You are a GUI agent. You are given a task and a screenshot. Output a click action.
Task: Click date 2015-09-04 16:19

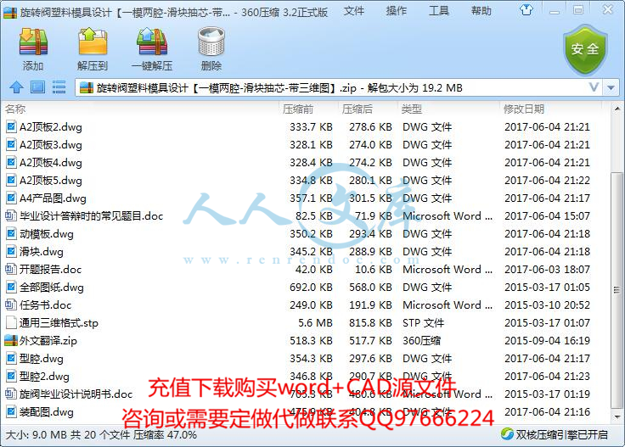pyautogui.click(x=547, y=341)
